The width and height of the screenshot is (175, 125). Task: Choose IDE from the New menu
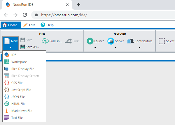(x=24, y=55)
